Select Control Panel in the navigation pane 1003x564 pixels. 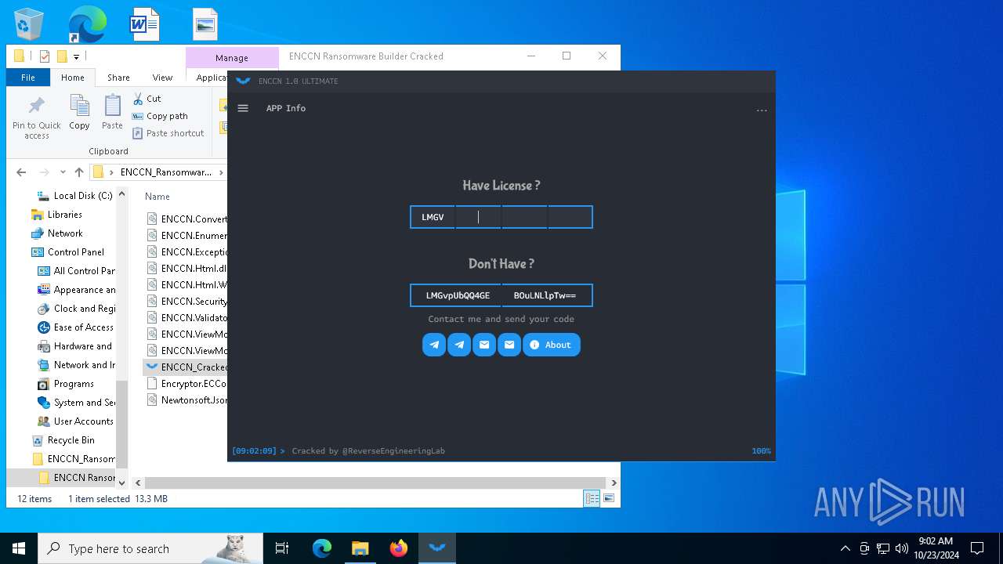tap(67, 252)
